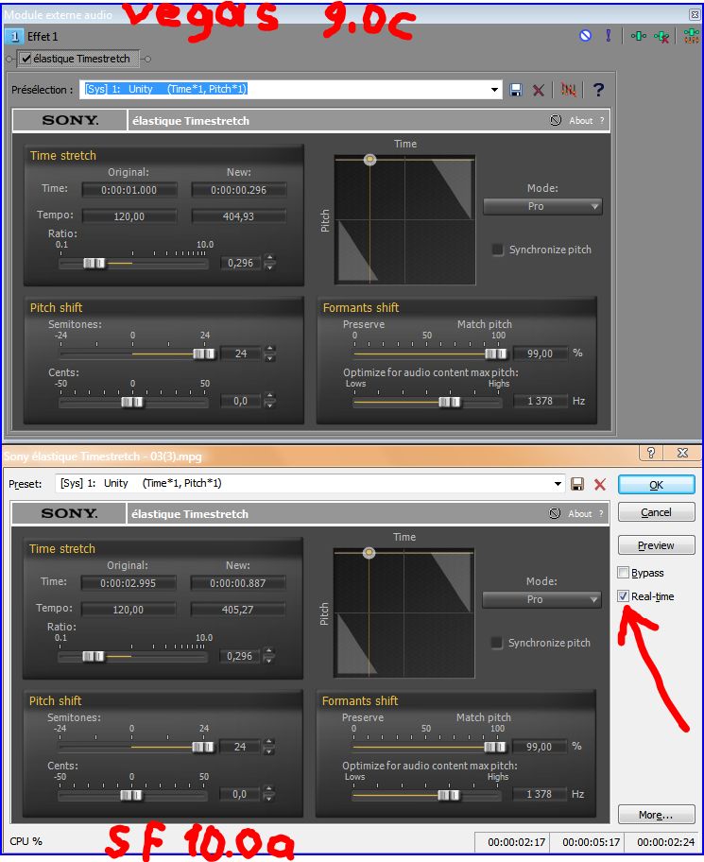Click Ratio value field in Vegas window
The image size is (704, 862).
[240, 263]
